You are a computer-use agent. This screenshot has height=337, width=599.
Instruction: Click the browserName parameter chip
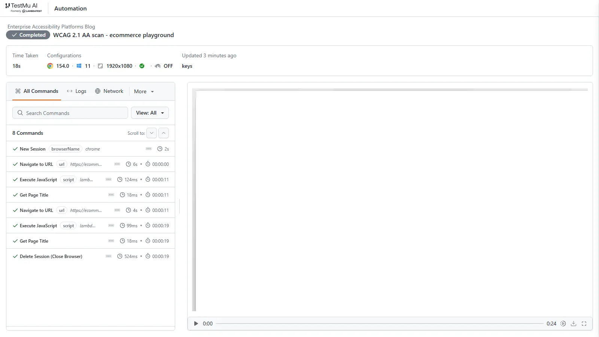[66, 149]
